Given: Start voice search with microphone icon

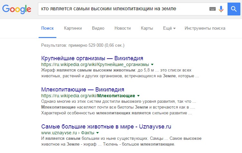Looking at the screenshot, I should coord(221,9).
